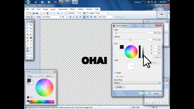
Task: Click the Print icon in toolbar
Action: tap(37, 13)
